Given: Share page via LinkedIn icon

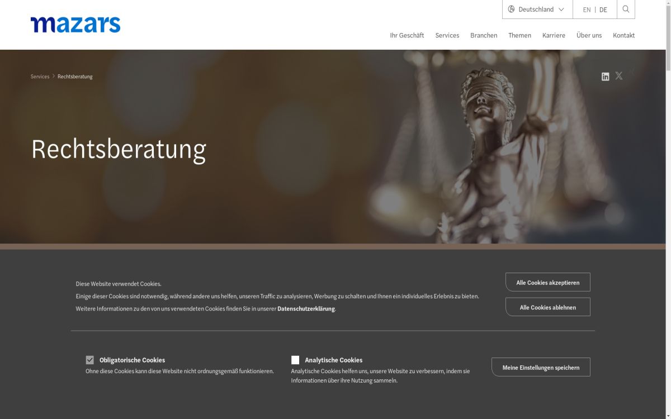Looking at the screenshot, I should 605,77.
